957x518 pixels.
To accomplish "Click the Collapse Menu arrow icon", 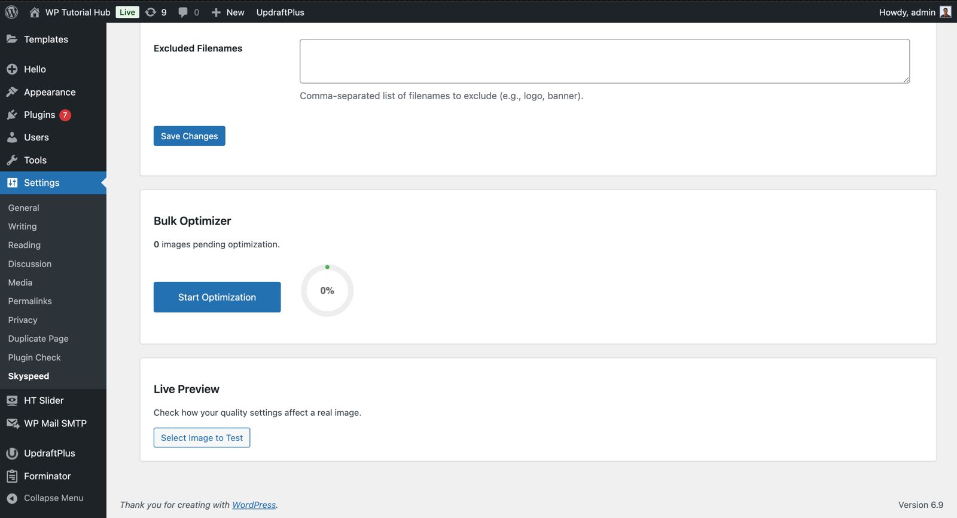I will click(x=12, y=498).
